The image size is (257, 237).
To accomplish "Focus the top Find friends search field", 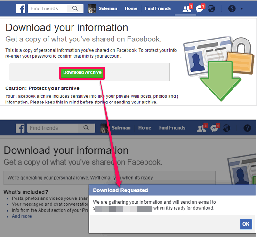I will click(48, 8).
